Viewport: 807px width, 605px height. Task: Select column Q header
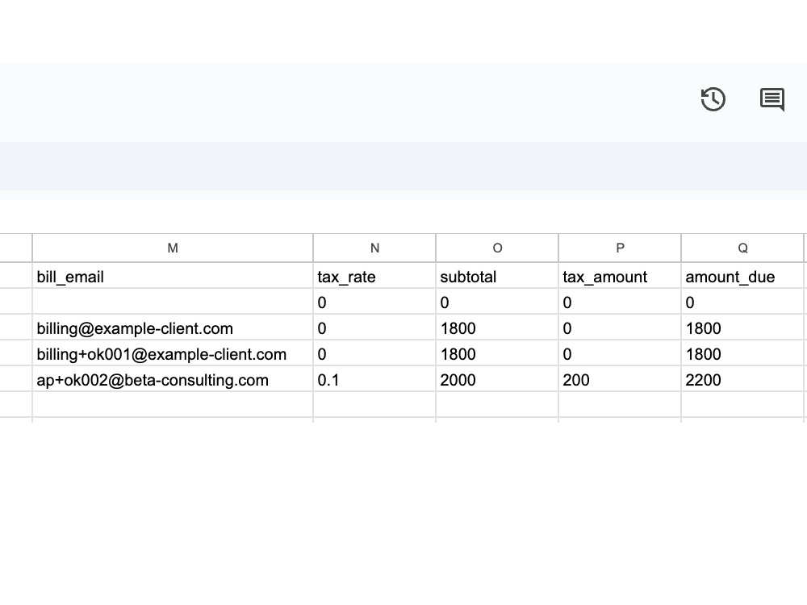[742, 248]
